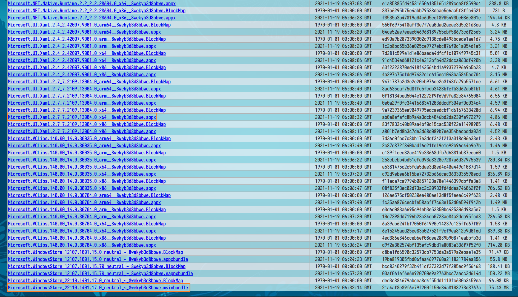
Task: Download Microsoft.UI.Xaml.2.7 x86 appx package
Action: [82, 131]
